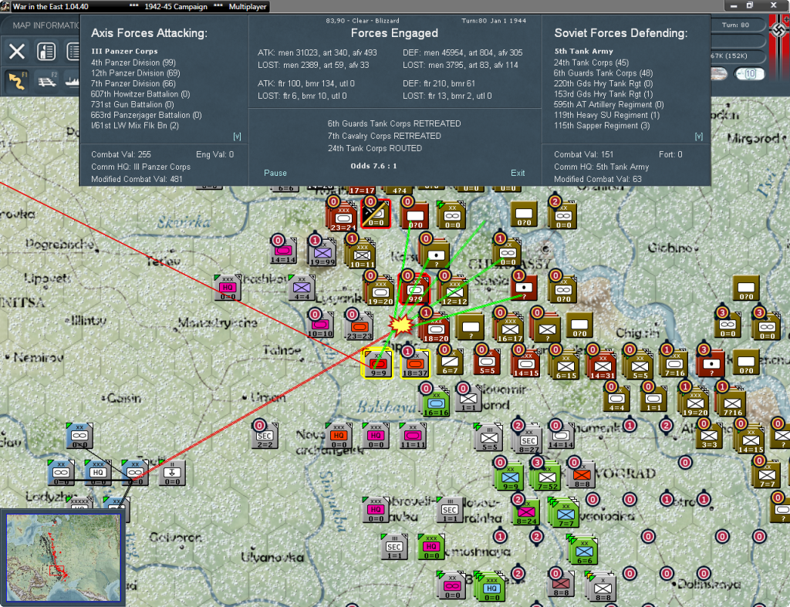790x607 pixels.
Task: Click the Pause link in the combat report
Action: [275, 173]
